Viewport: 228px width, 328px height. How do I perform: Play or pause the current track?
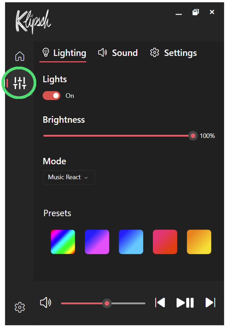pyautogui.click(x=185, y=303)
